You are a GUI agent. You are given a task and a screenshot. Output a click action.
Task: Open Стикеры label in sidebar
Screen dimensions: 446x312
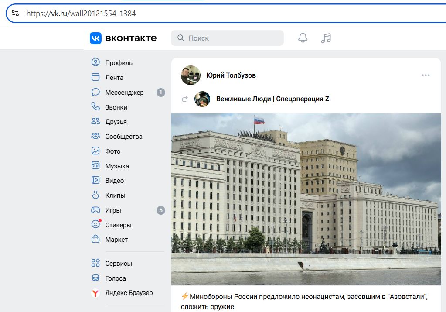[118, 225]
